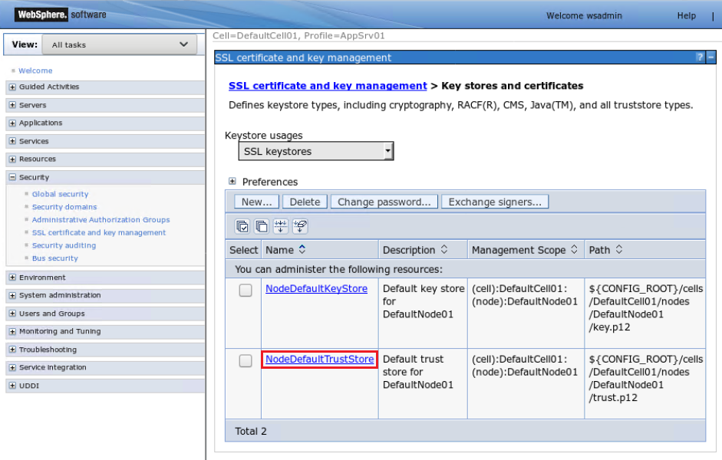Open Administrative Authorization Groups page
This screenshot has height=460, width=722.
pos(101,220)
